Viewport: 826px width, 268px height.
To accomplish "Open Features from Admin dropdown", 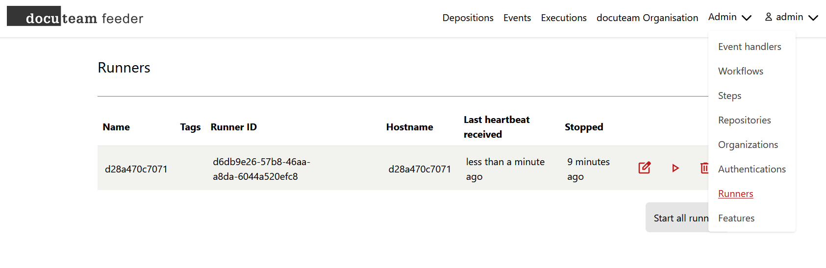I will coord(736,218).
